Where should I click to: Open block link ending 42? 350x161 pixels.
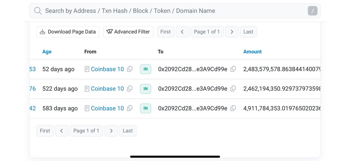33,108
